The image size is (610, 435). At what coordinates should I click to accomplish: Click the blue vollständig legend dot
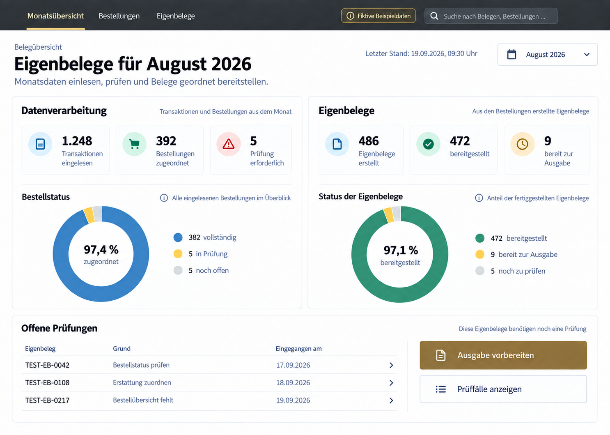tap(178, 237)
